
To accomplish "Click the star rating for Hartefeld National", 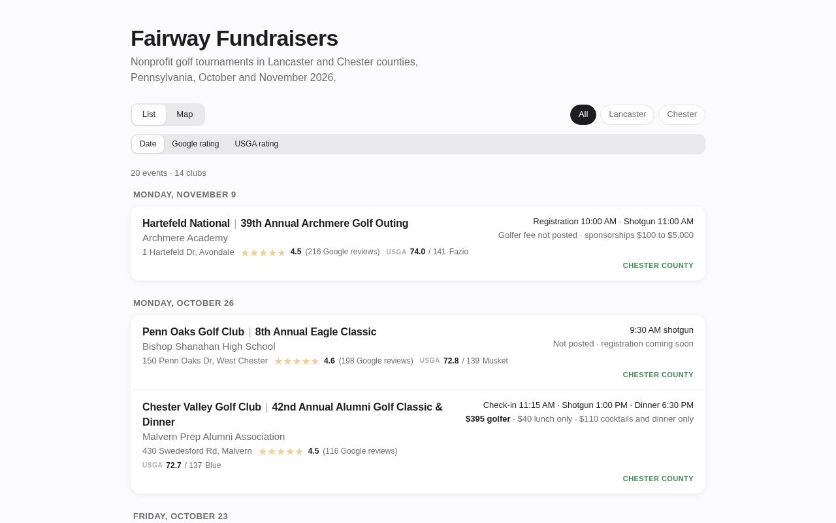I will [x=263, y=253].
